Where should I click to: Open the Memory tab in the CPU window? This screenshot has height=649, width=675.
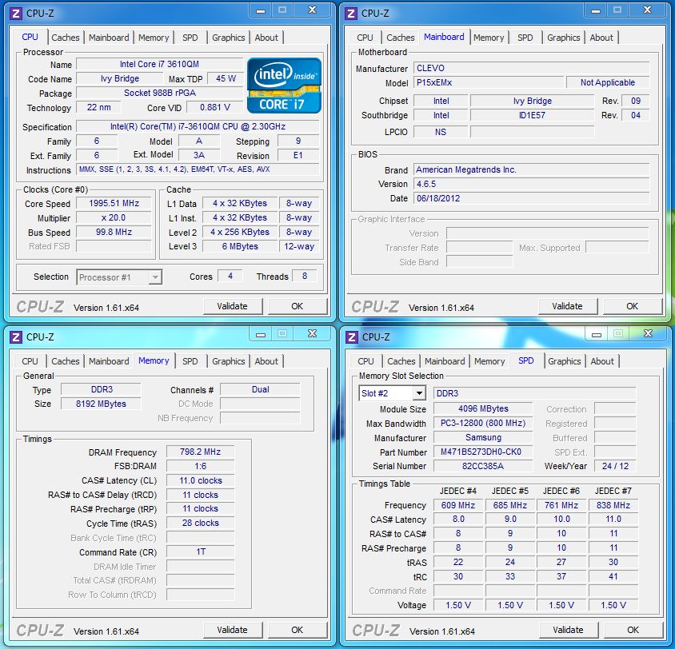point(154,38)
